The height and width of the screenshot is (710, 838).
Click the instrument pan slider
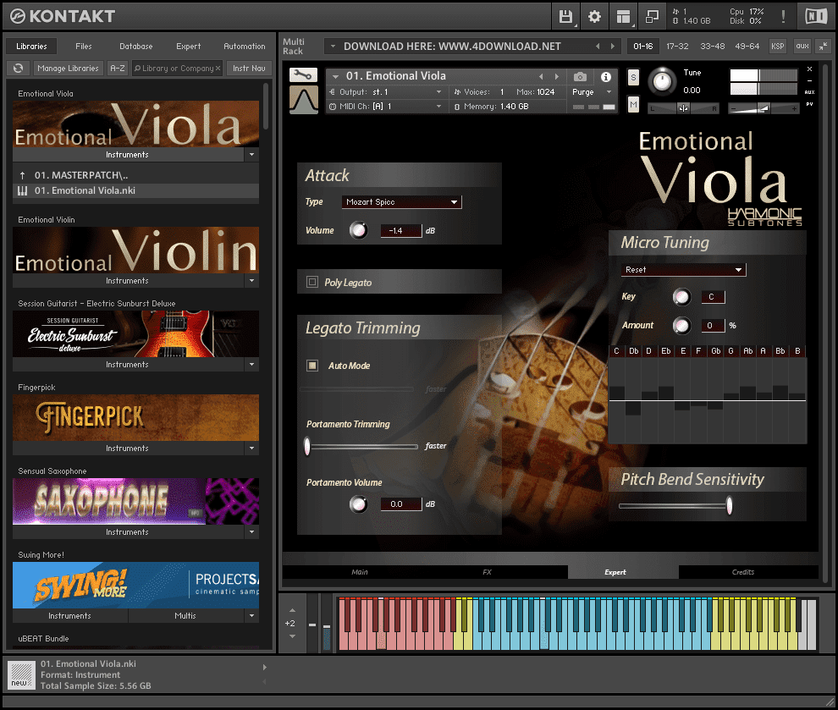[x=683, y=108]
